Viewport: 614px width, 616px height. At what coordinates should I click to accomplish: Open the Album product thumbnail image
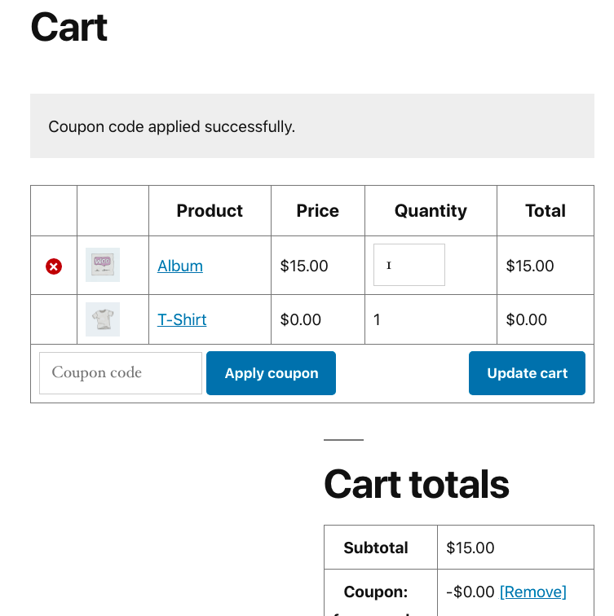tap(103, 265)
